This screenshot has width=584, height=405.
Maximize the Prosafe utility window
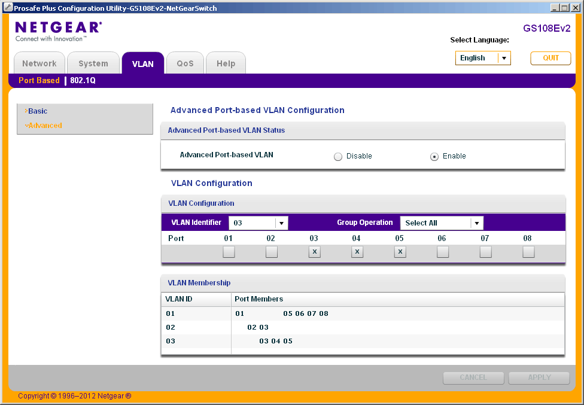click(565, 7)
